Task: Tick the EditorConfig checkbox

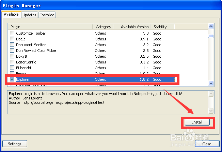Action: pos(12,62)
